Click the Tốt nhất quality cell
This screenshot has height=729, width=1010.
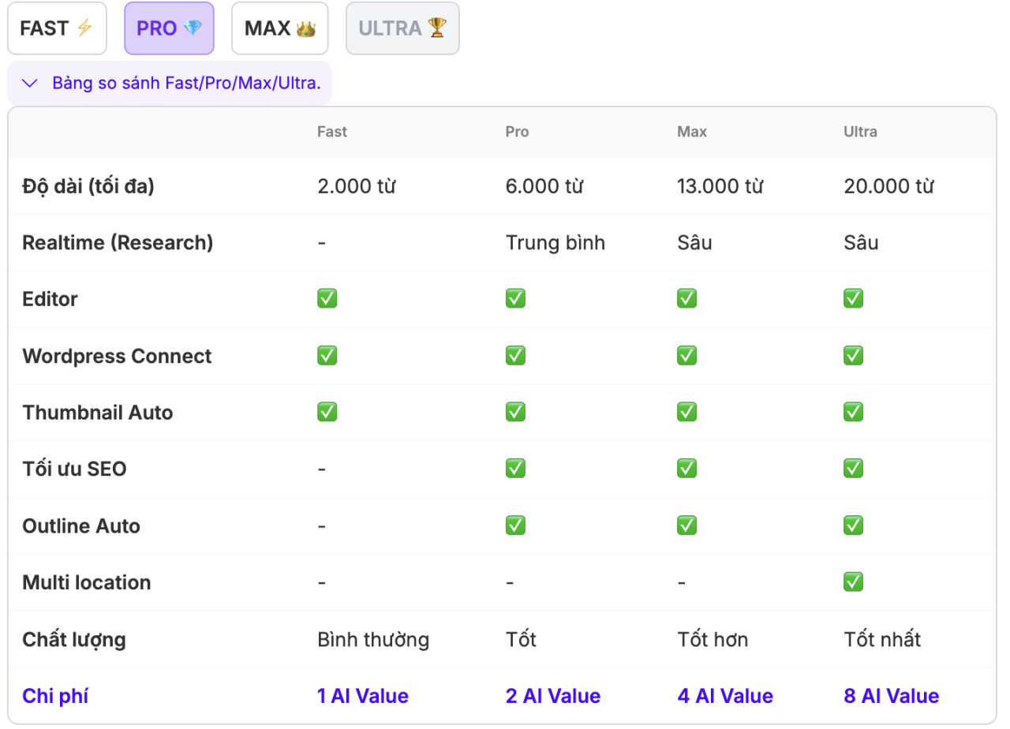882,640
